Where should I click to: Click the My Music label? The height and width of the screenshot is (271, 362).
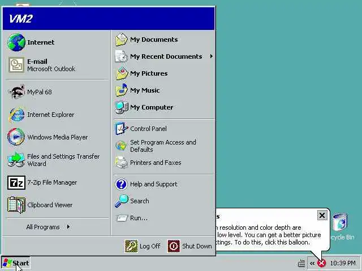point(145,90)
